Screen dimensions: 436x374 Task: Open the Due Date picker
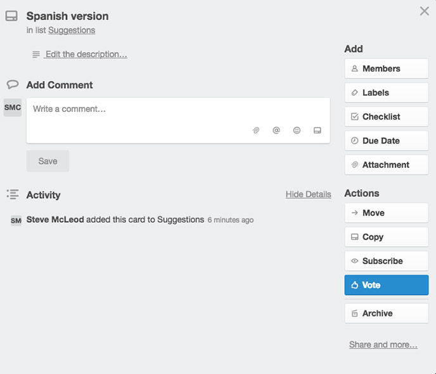pyautogui.click(x=386, y=140)
